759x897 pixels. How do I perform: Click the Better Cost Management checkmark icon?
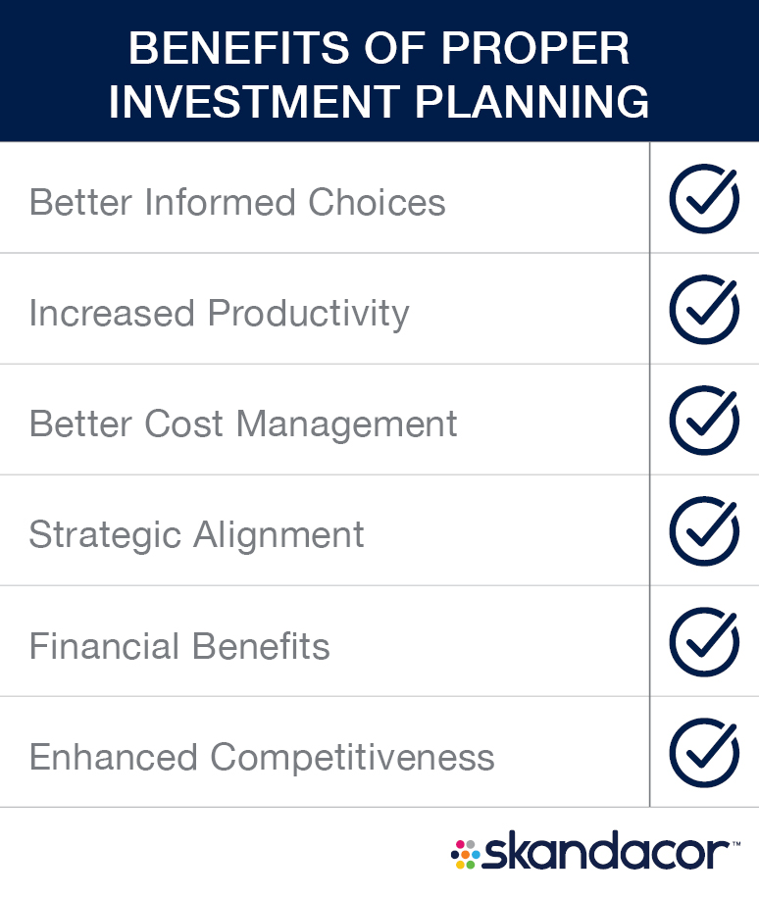[x=704, y=421]
